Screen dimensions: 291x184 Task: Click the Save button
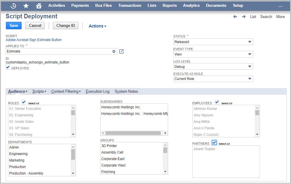[x=14, y=26]
